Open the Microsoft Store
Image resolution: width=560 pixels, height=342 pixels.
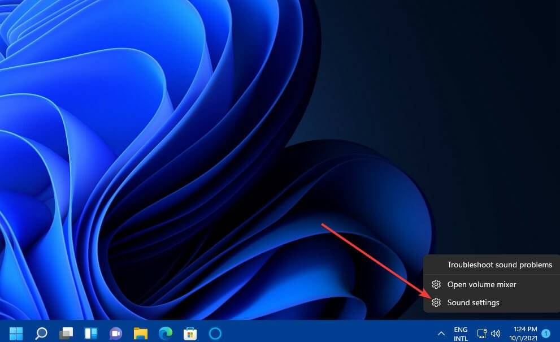(189, 332)
